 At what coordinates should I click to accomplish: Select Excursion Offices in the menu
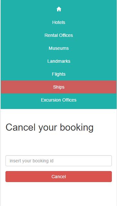[59, 100]
